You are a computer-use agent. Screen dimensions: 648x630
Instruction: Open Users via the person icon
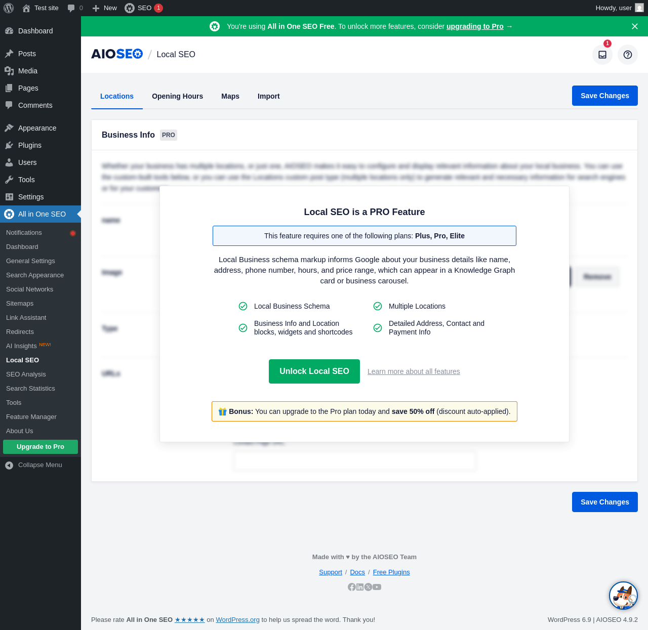point(9,162)
